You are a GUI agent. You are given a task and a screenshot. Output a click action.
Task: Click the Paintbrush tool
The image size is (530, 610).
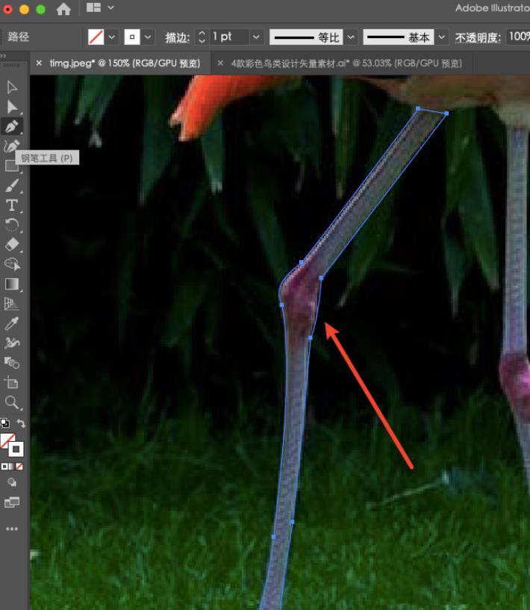click(x=12, y=185)
